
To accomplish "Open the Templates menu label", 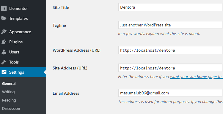I will (18, 18).
